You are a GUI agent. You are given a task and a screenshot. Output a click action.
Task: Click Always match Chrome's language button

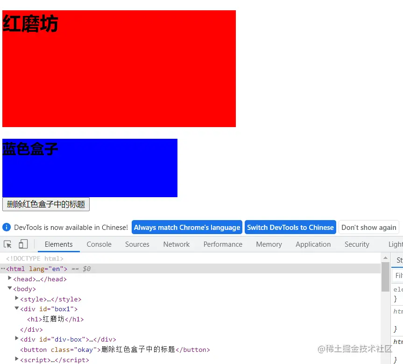[187, 228]
